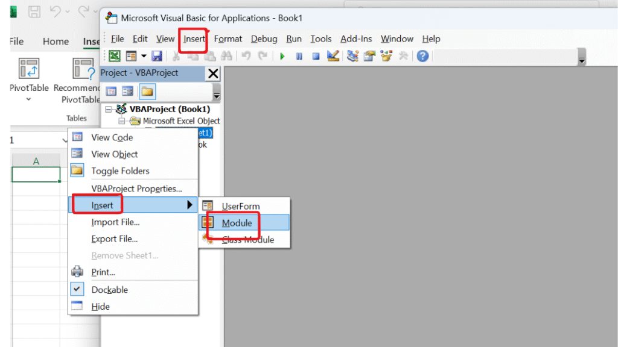Toggle Design Mode icon

[333, 56]
